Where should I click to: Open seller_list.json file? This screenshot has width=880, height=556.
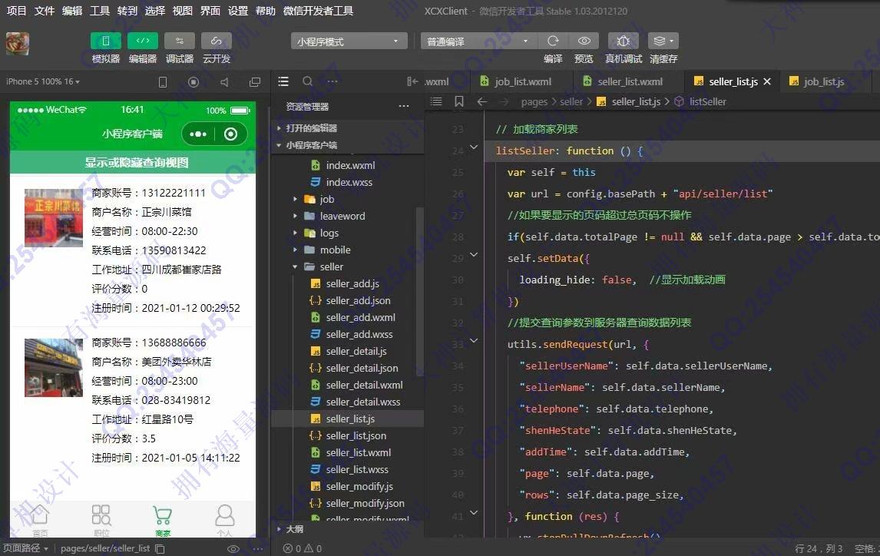click(x=356, y=436)
